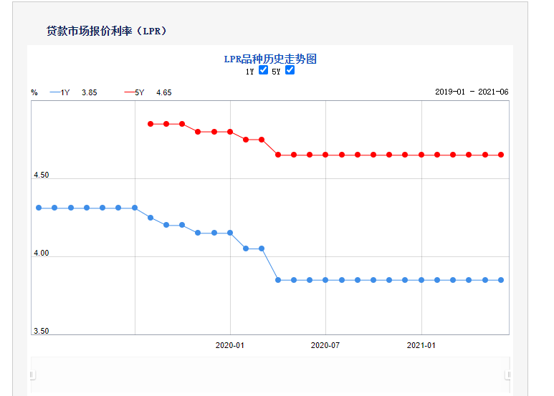Viewport: 554px width, 396px height.
Task: Click the 2021-01 axis label
Action: click(x=421, y=345)
